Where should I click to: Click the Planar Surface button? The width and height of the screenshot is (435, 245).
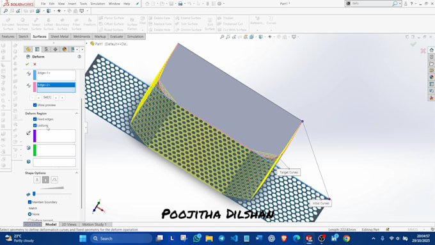[111, 18]
